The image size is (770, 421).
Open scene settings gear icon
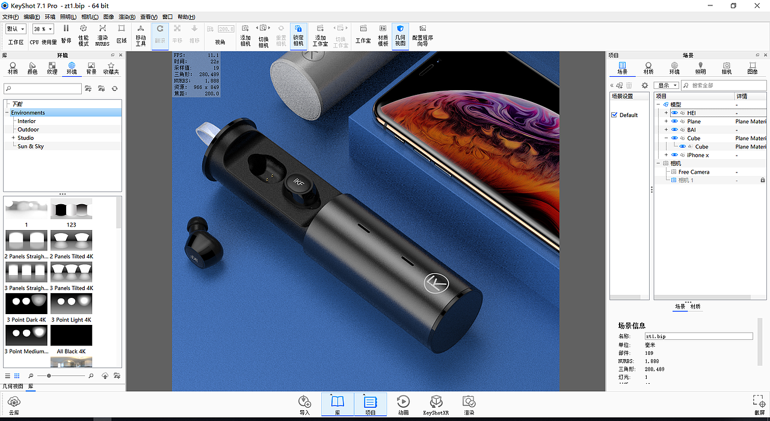(645, 85)
